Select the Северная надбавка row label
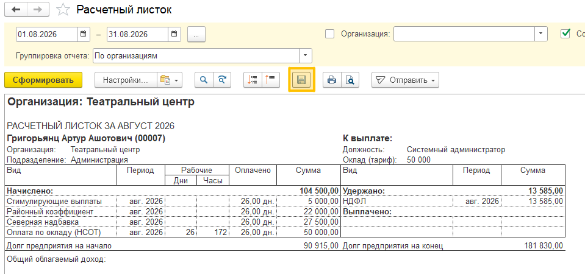The height and width of the screenshot is (274, 585). click(x=43, y=222)
